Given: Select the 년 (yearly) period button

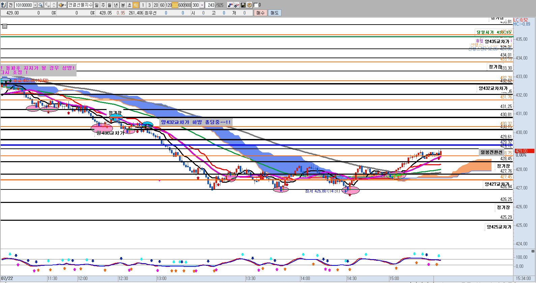Looking at the screenshot, I should pos(116,5).
